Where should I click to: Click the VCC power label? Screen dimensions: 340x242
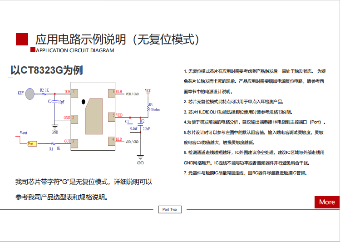148,91
